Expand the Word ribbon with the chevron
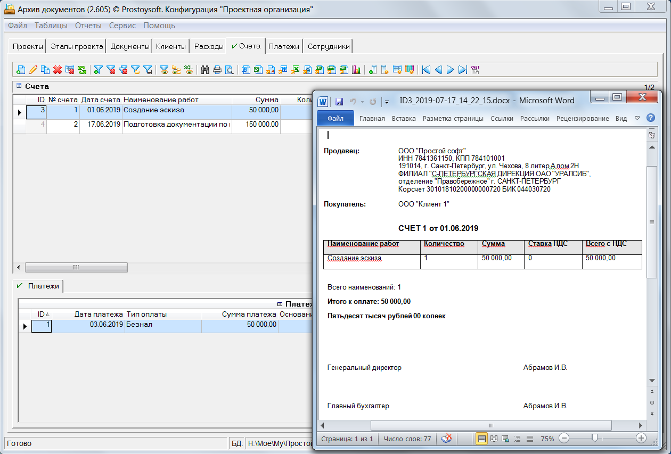This screenshot has height=454, width=671. (637, 118)
